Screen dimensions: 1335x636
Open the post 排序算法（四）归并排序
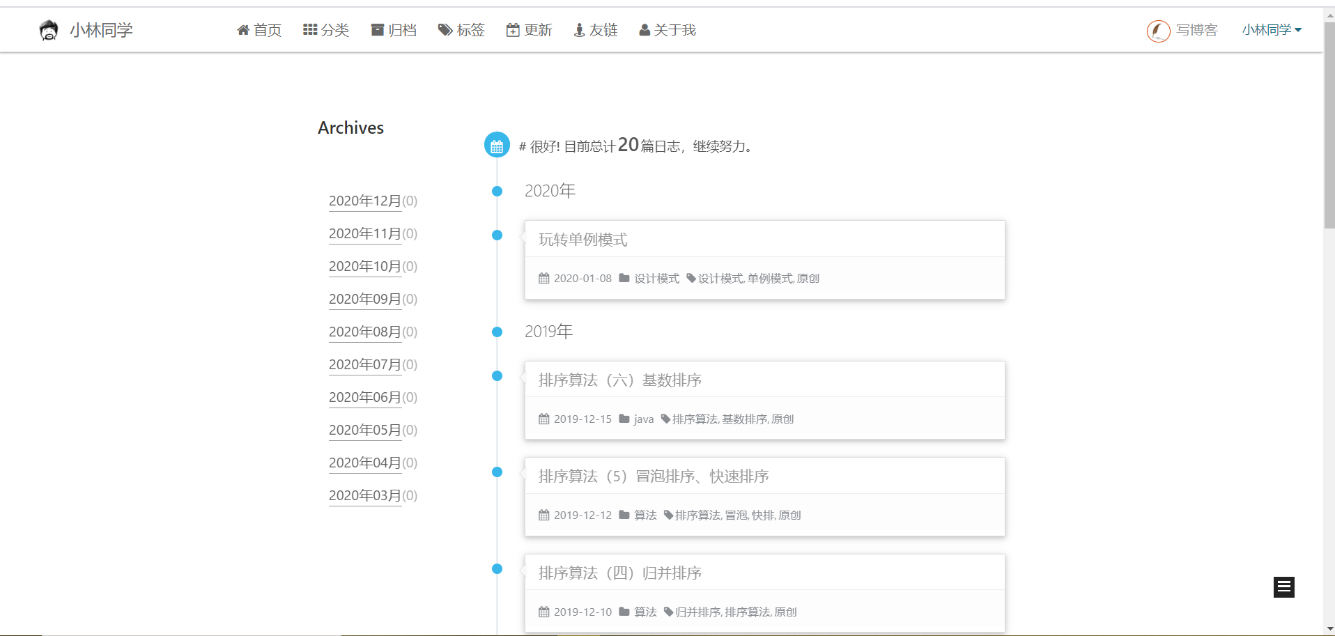[620, 573]
